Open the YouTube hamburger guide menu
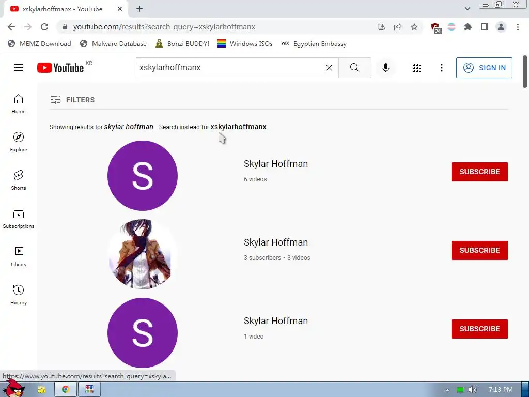The image size is (529, 397). (19, 68)
